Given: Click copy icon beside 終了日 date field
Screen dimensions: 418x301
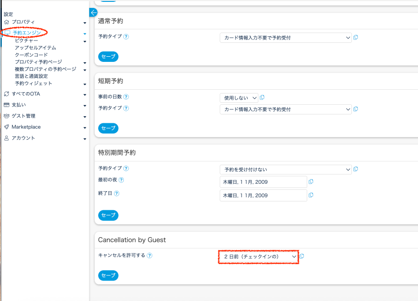Looking at the screenshot, I should point(311,195).
